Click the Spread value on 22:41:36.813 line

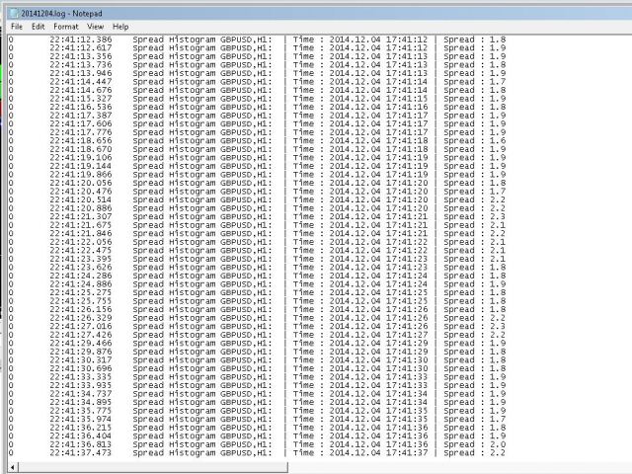pyautogui.click(x=500, y=443)
